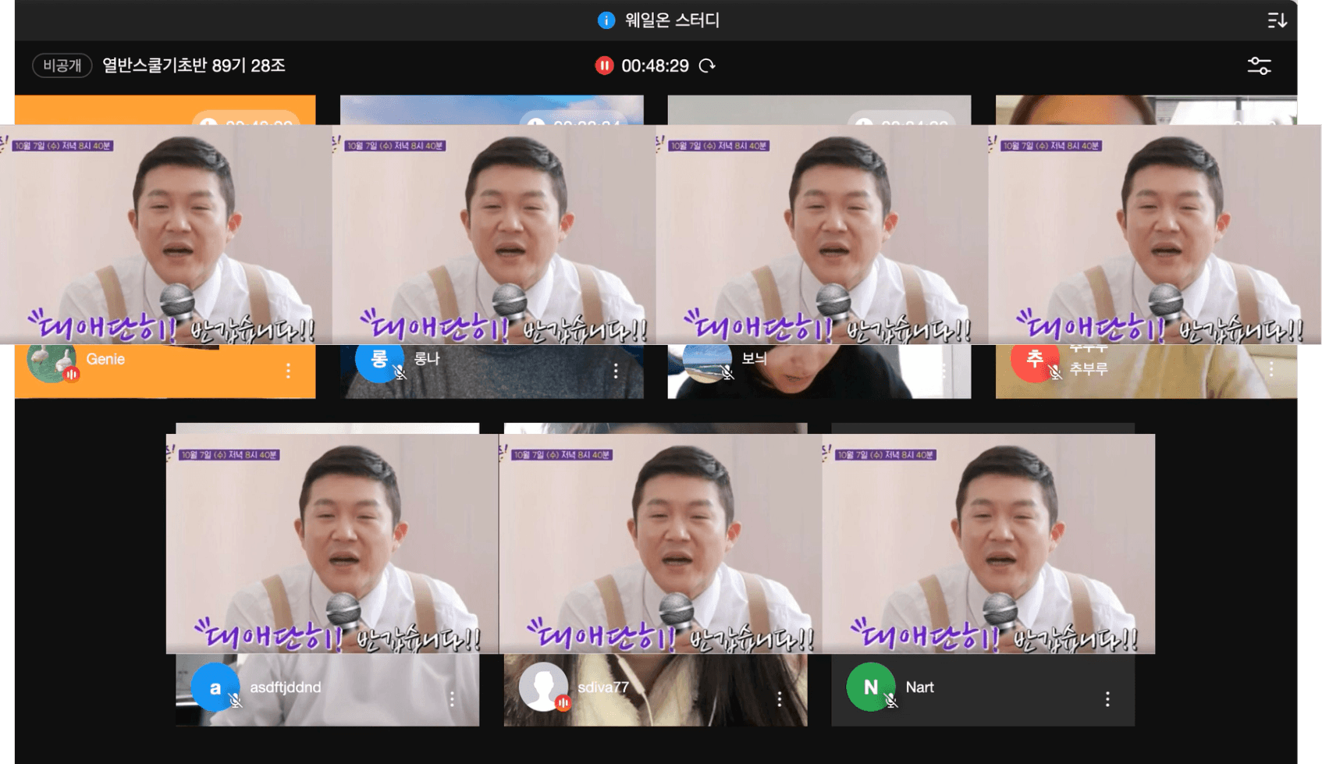Open the sort order icon at top right
The width and height of the screenshot is (1322, 764).
[1277, 20]
